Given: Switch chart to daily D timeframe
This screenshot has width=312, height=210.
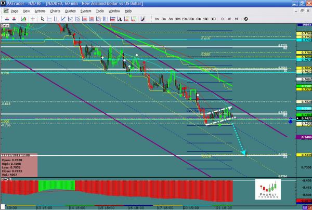Looking at the screenshot, I should (x=223, y=19).
